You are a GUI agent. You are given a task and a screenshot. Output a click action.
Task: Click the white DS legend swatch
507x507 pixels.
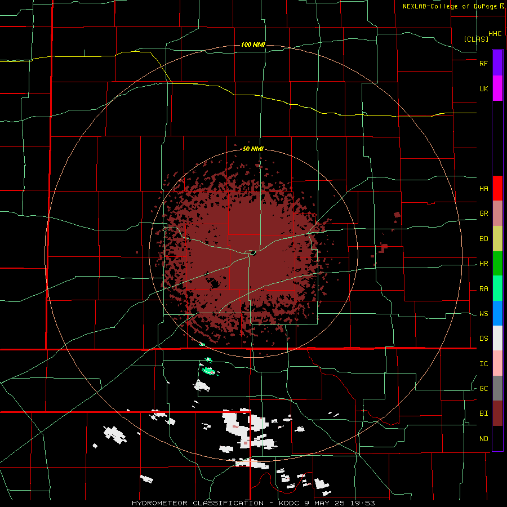point(497,338)
